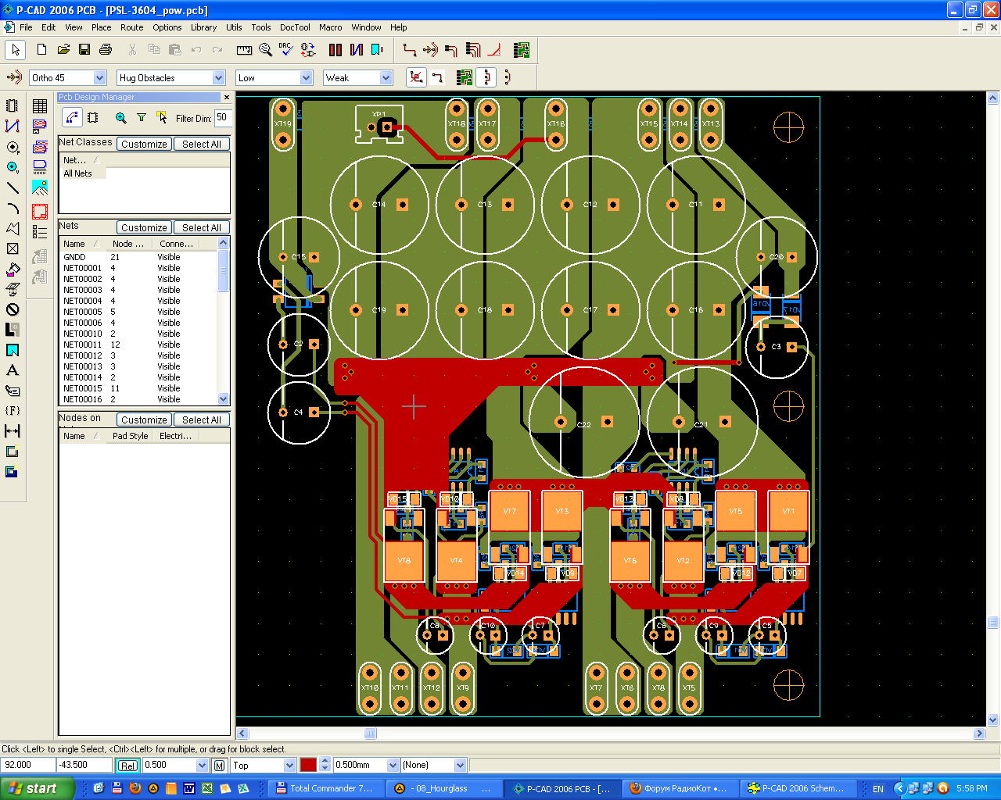1001x800 pixels.
Task: Click the filter funnel icon in Design Manager
Action: (x=142, y=118)
